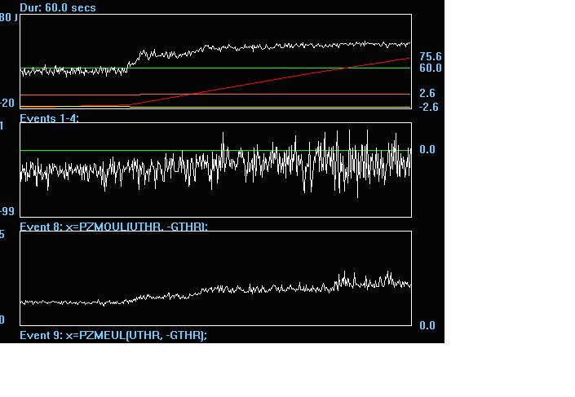Select the 0.0 value beside the bottom plot
The height and width of the screenshot is (397, 575).
click(427, 326)
